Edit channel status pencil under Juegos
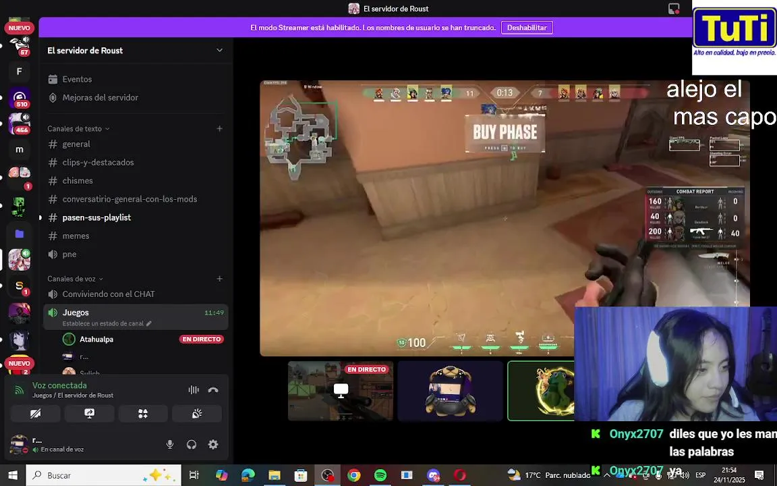This screenshot has height=486, width=777. (148, 323)
